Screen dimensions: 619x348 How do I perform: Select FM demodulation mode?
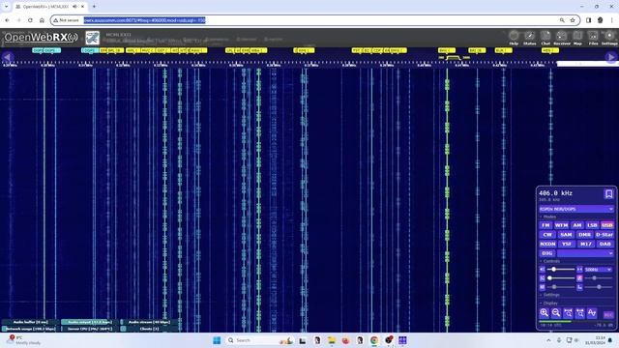[545, 225]
